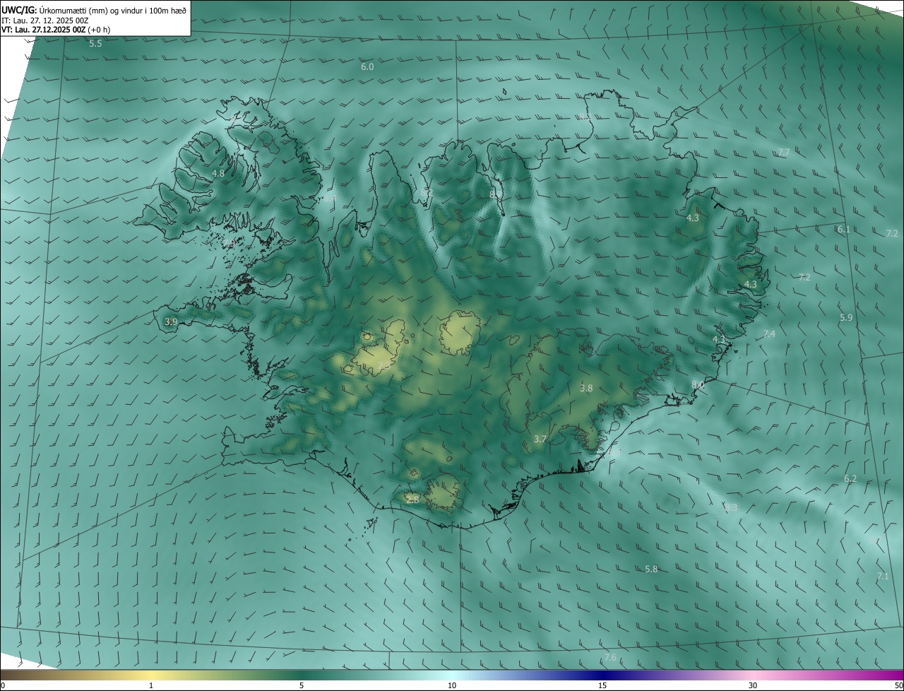Click the 3.9 value on Snæfellsnes peninsula
This screenshot has height=691, width=904.
point(171,321)
